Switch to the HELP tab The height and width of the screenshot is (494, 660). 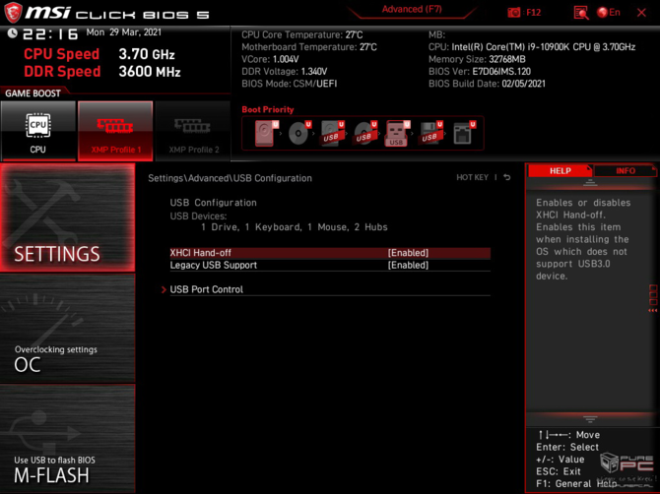[560, 170]
